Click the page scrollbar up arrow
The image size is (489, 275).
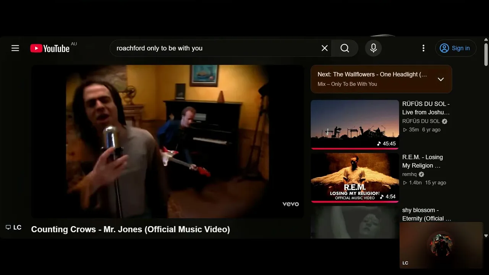point(486,40)
